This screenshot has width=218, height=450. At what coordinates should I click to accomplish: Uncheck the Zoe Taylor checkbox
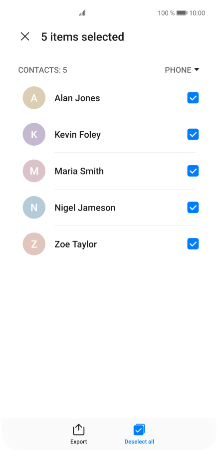click(x=193, y=244)
